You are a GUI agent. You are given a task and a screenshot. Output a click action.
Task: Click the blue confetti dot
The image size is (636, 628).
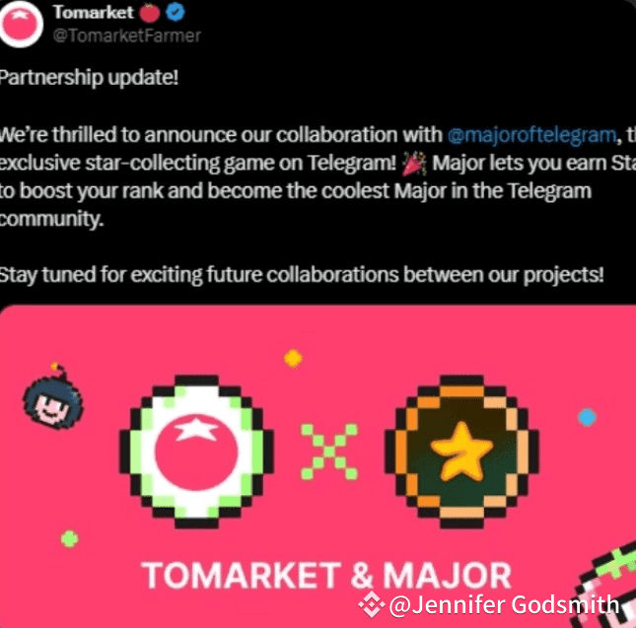click(x=587, y=417)
